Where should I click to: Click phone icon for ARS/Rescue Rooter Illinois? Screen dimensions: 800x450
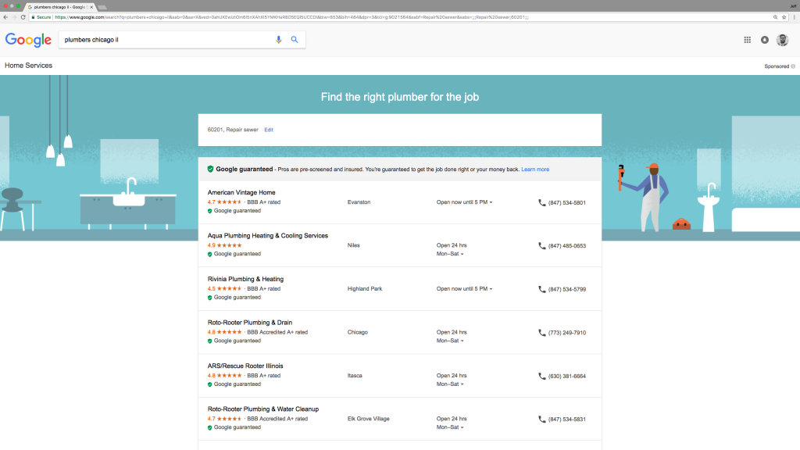[542, 376]
